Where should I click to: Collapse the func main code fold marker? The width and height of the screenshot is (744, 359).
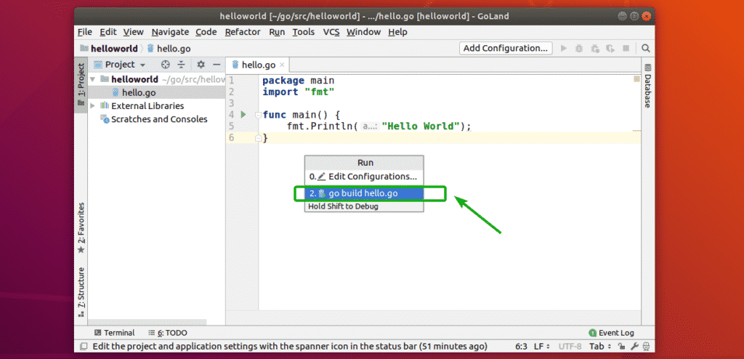coord(258,114)
